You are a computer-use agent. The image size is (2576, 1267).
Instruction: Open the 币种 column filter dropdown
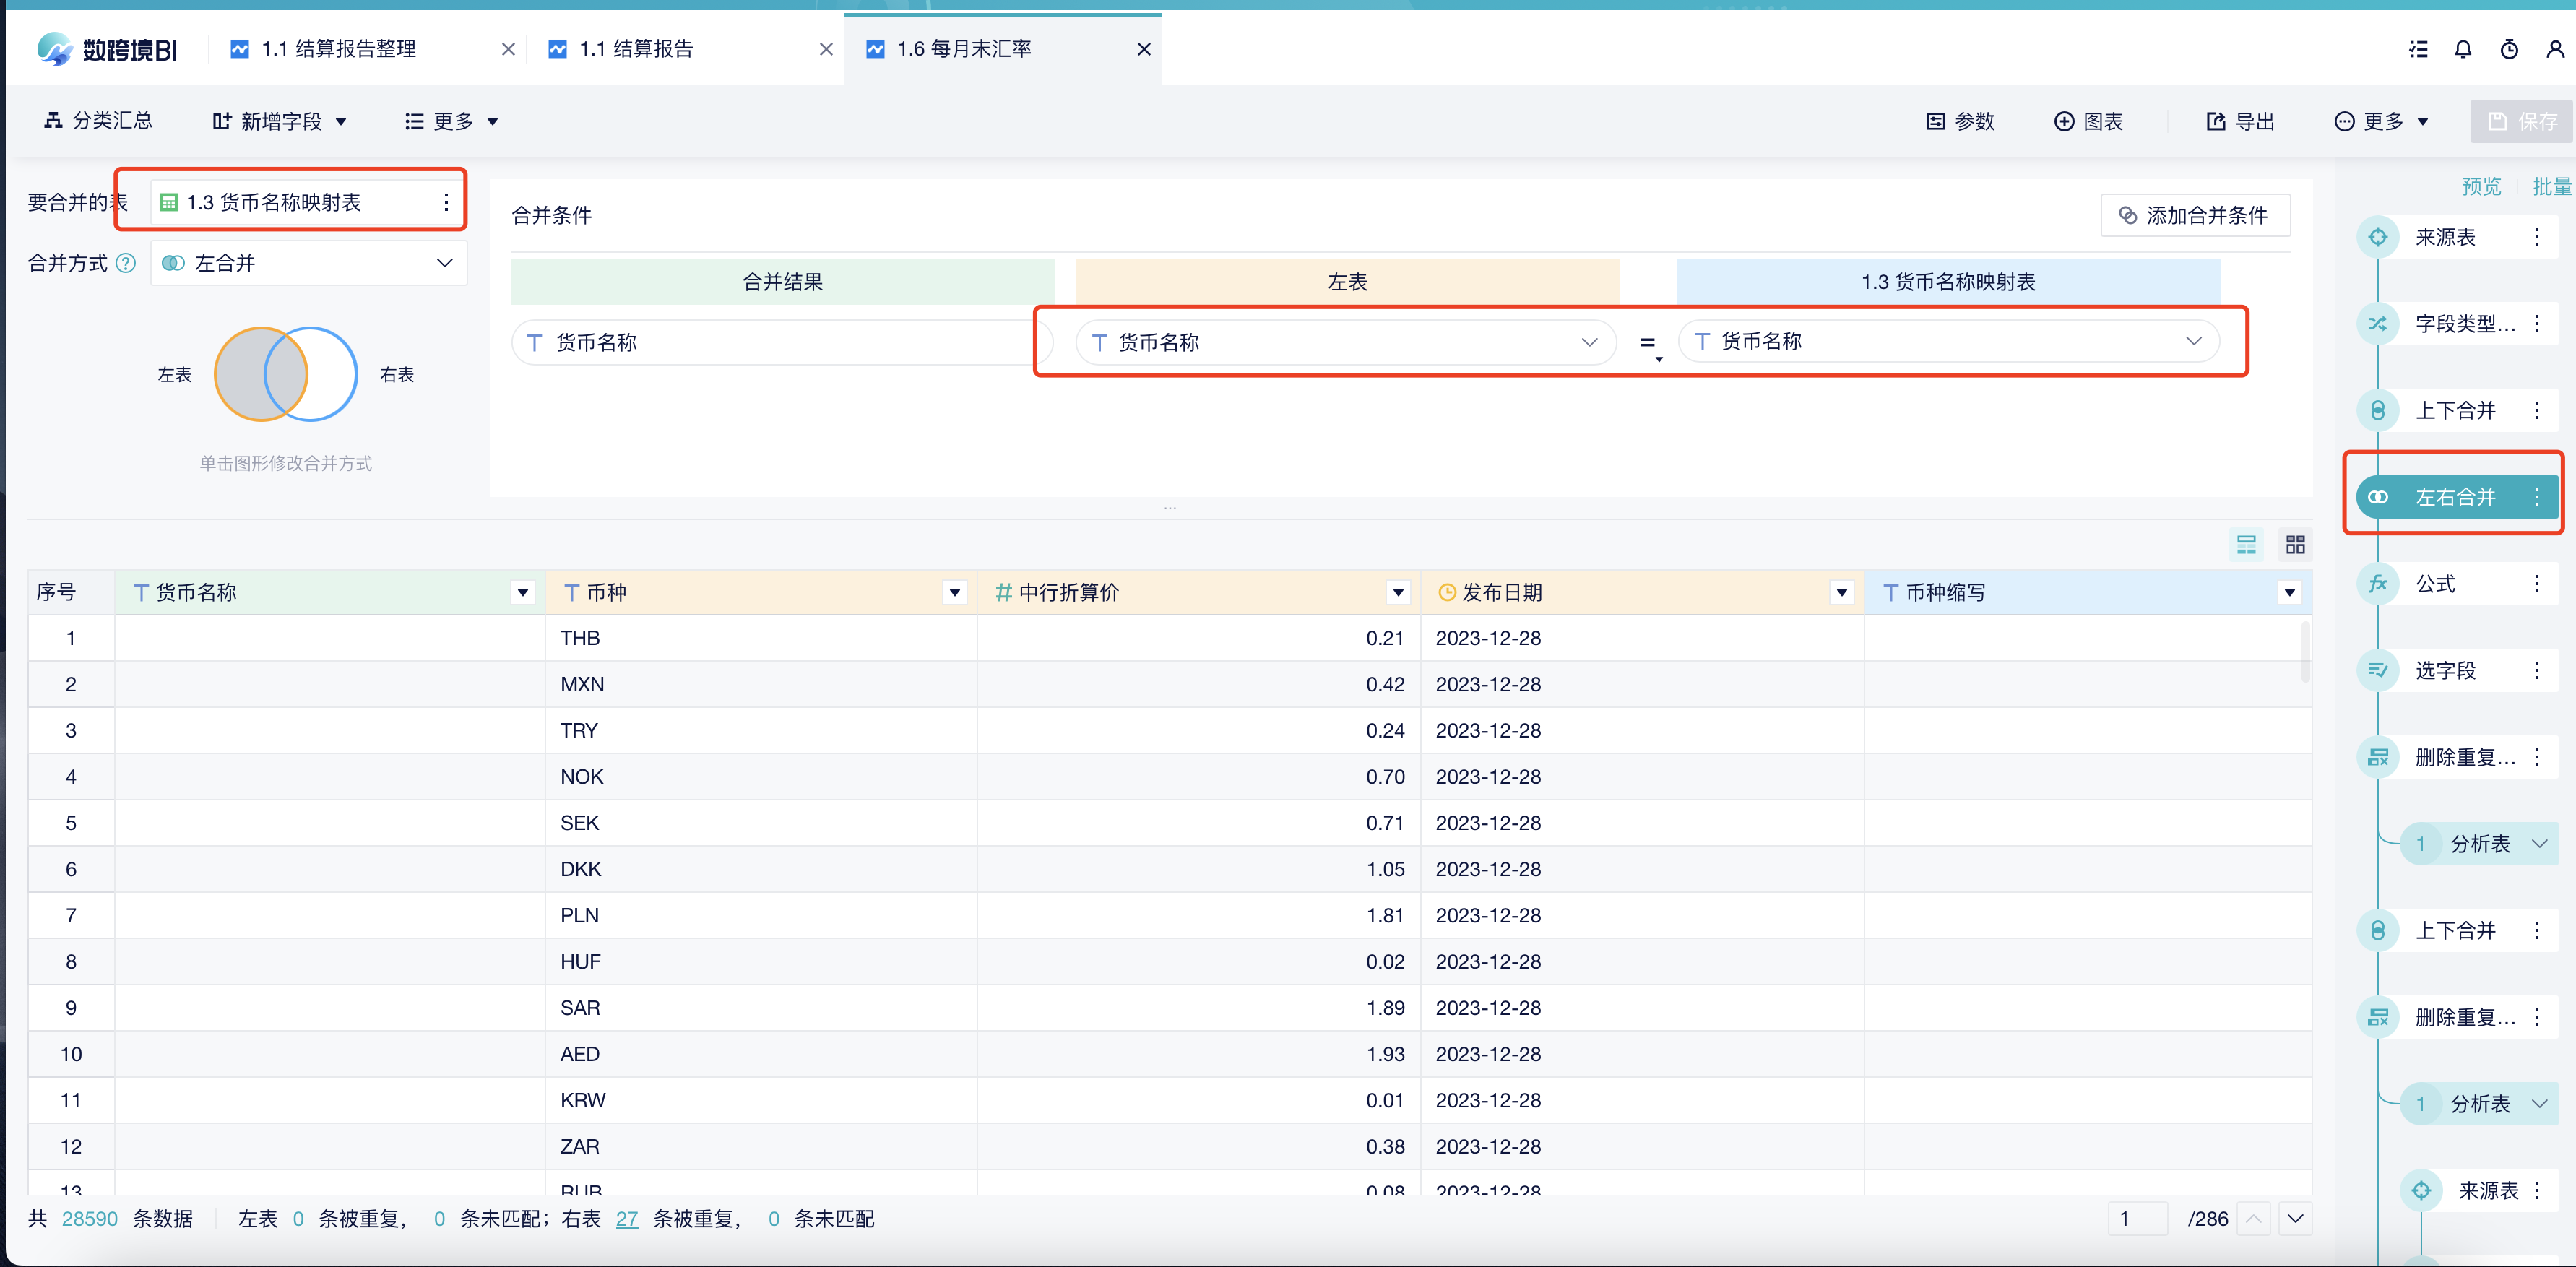[x=954, y=592]
